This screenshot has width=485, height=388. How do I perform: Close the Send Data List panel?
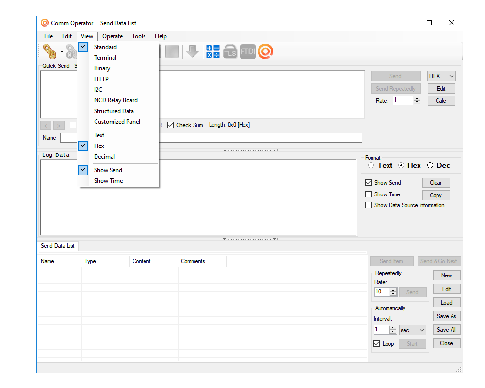447,343
